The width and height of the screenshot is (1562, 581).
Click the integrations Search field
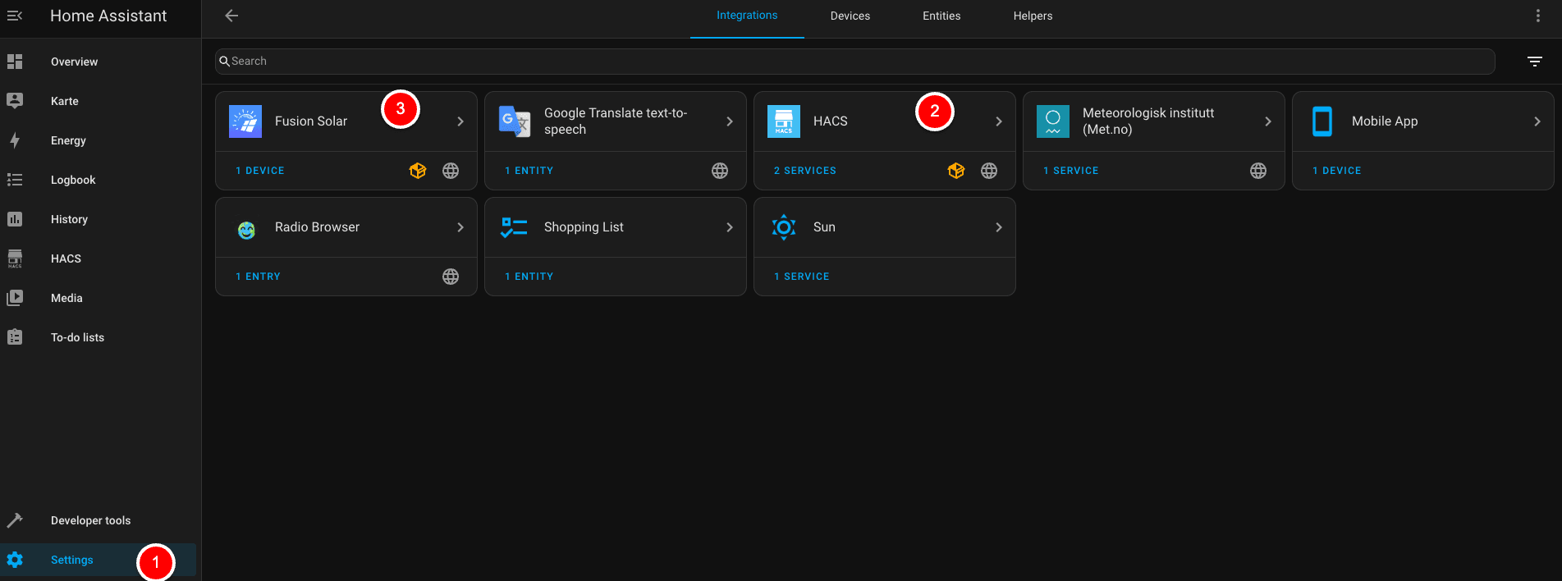click(x=854, y=62)
